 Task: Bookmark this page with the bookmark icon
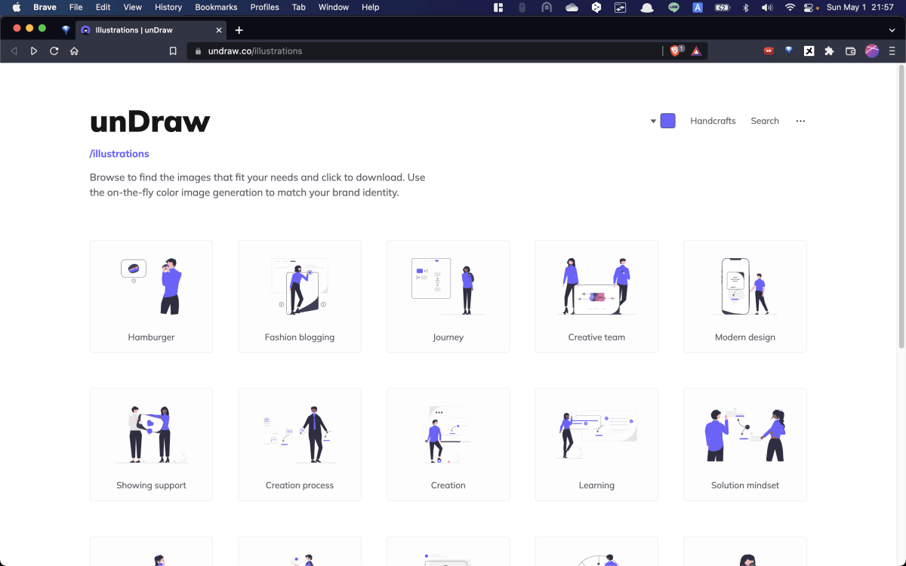click(x=173, y=51)
